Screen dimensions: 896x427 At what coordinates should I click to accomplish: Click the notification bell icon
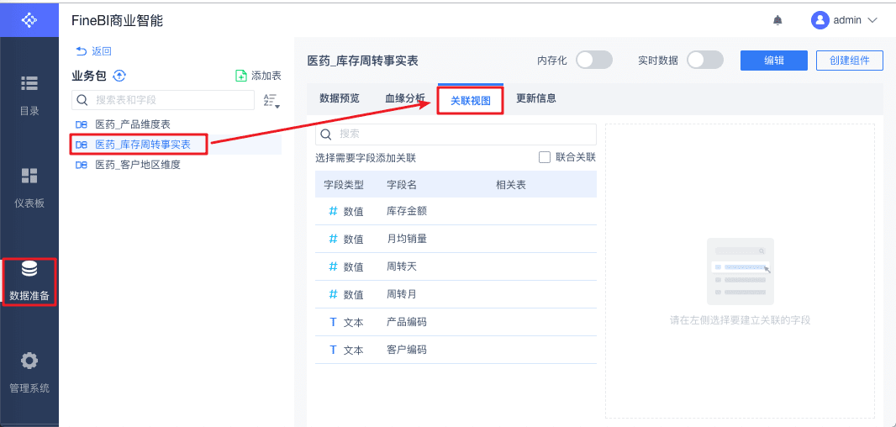coord(777,20)
